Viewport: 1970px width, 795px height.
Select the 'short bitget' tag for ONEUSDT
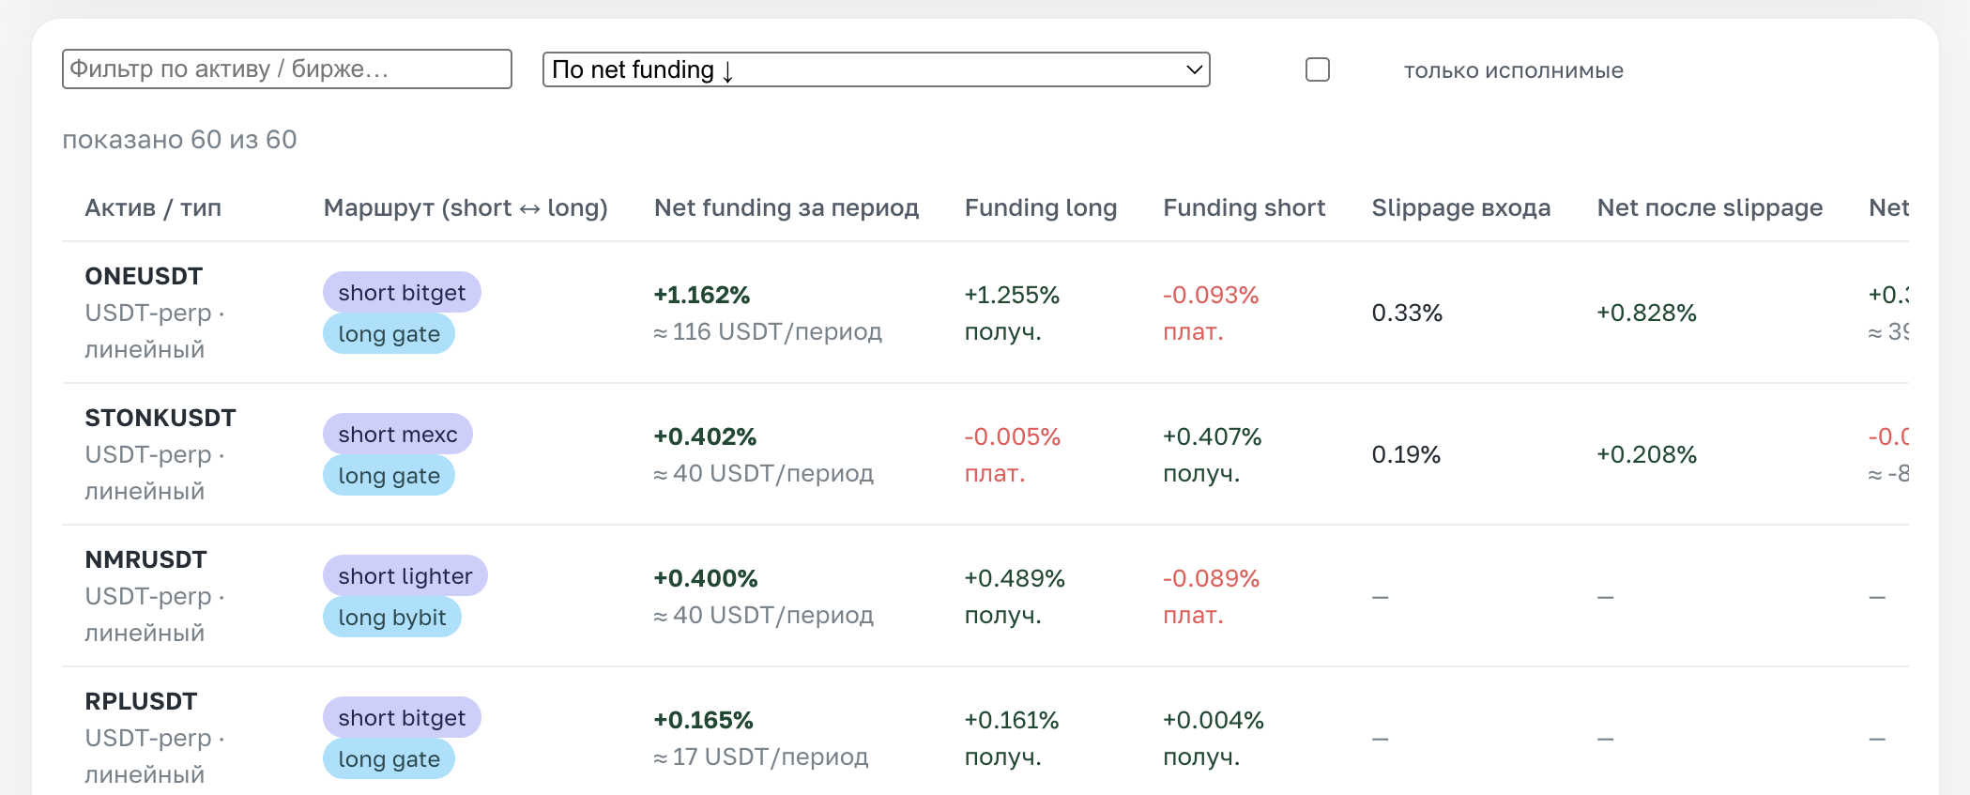point(402,293)
